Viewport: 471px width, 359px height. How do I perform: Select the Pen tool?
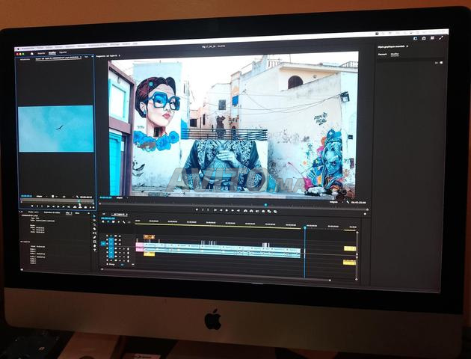(94, 237)
